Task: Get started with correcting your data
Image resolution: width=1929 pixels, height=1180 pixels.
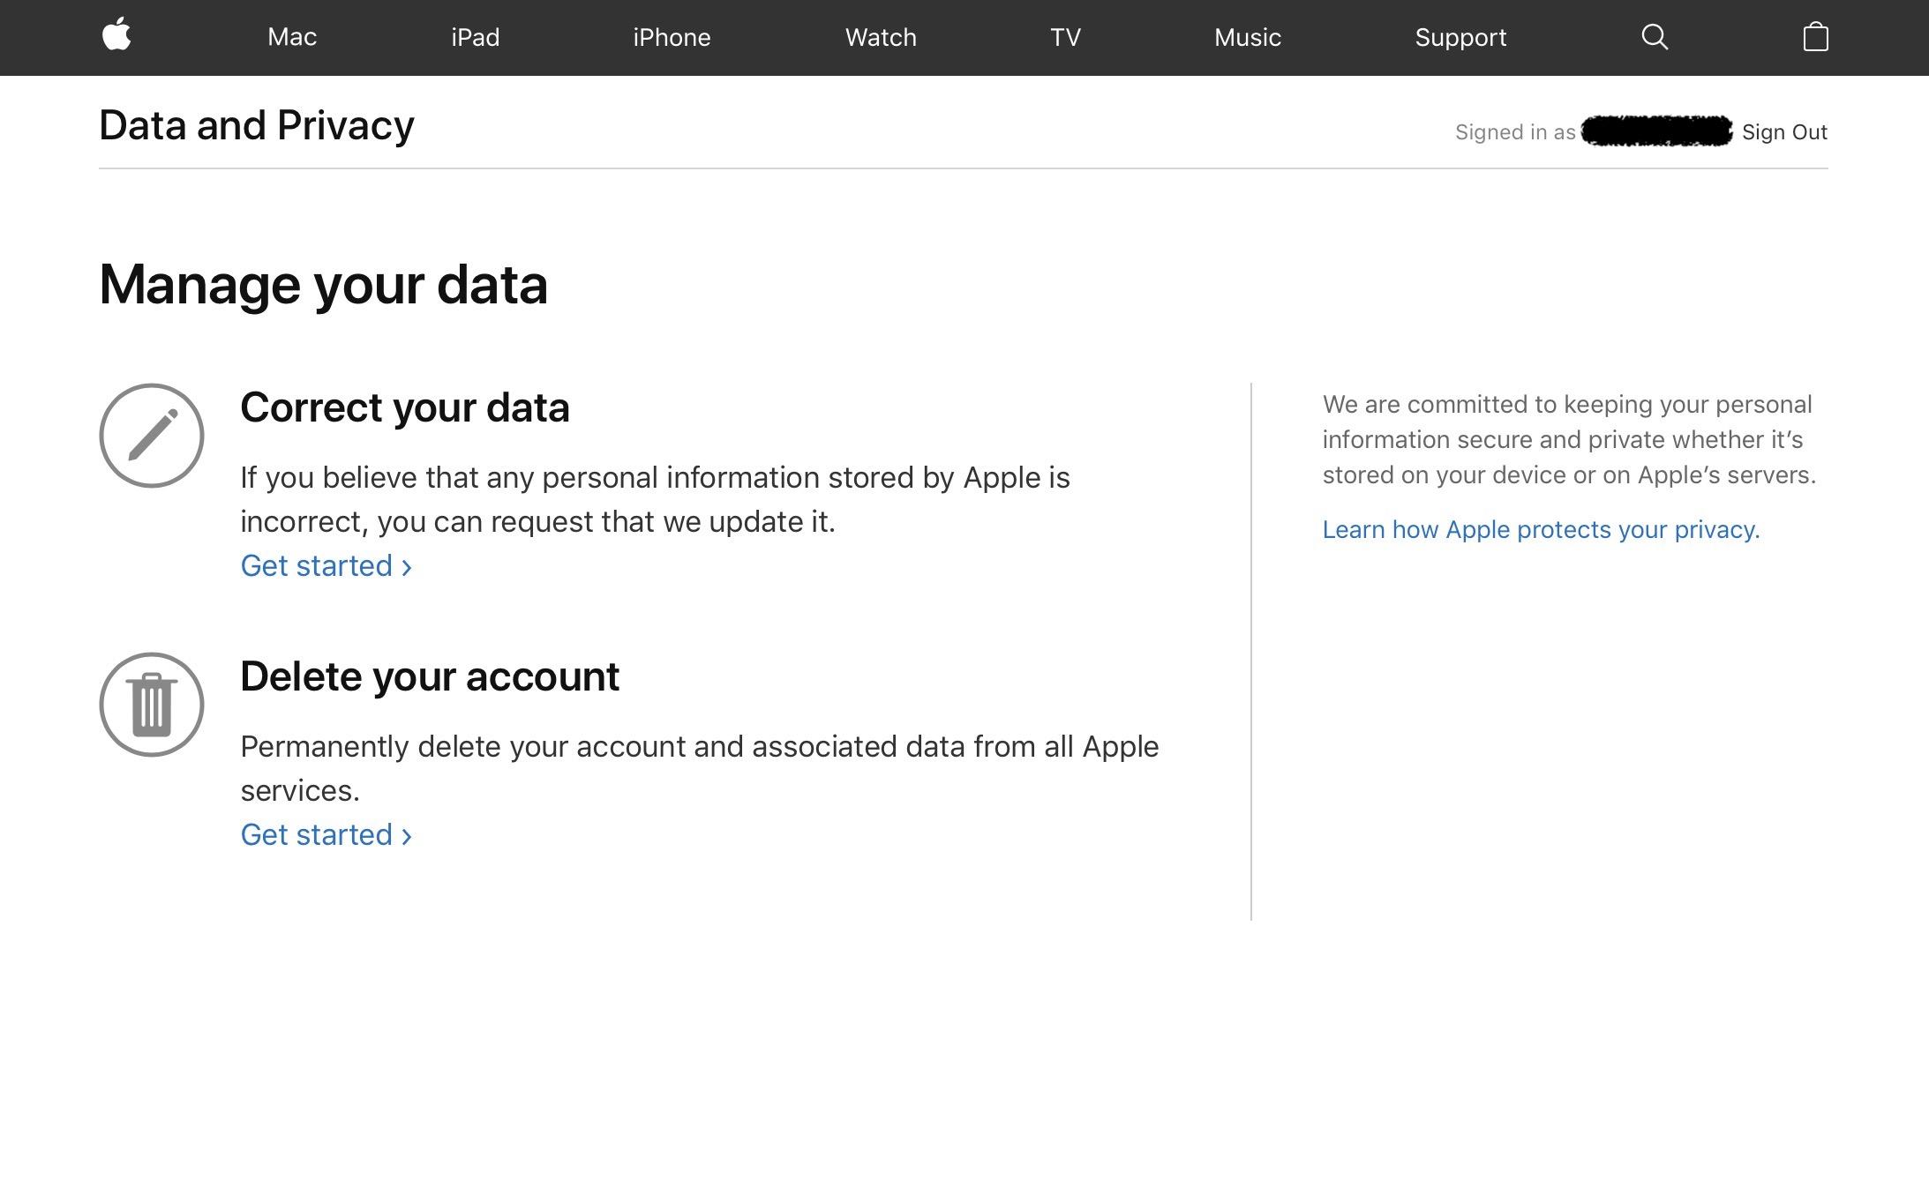Action: point(326,566)
